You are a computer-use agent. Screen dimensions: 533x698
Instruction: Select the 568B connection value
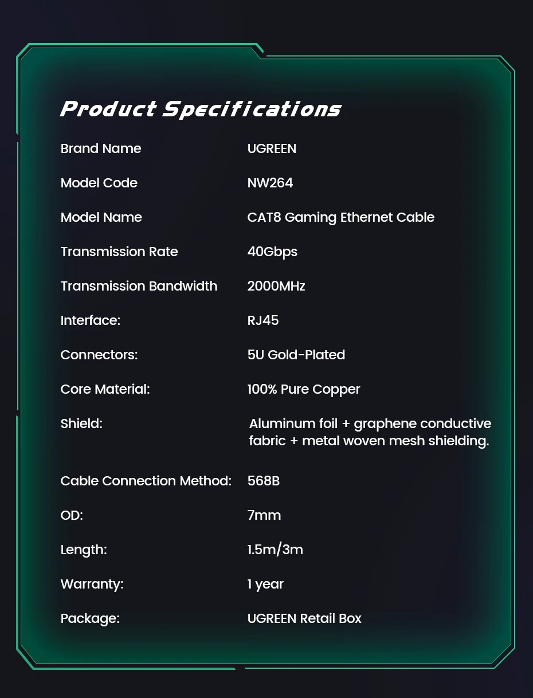[x=264, y=481]
